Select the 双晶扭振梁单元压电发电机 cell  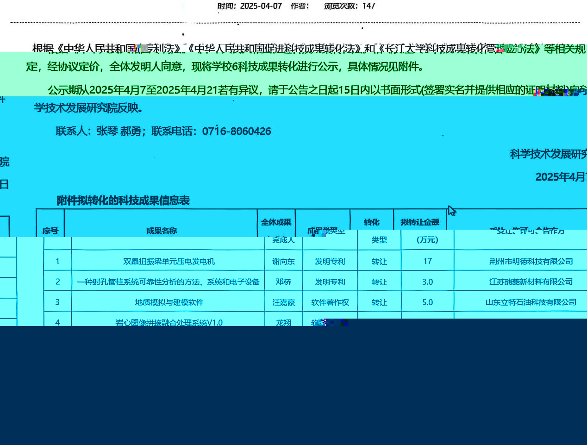[x=169, y=262]
